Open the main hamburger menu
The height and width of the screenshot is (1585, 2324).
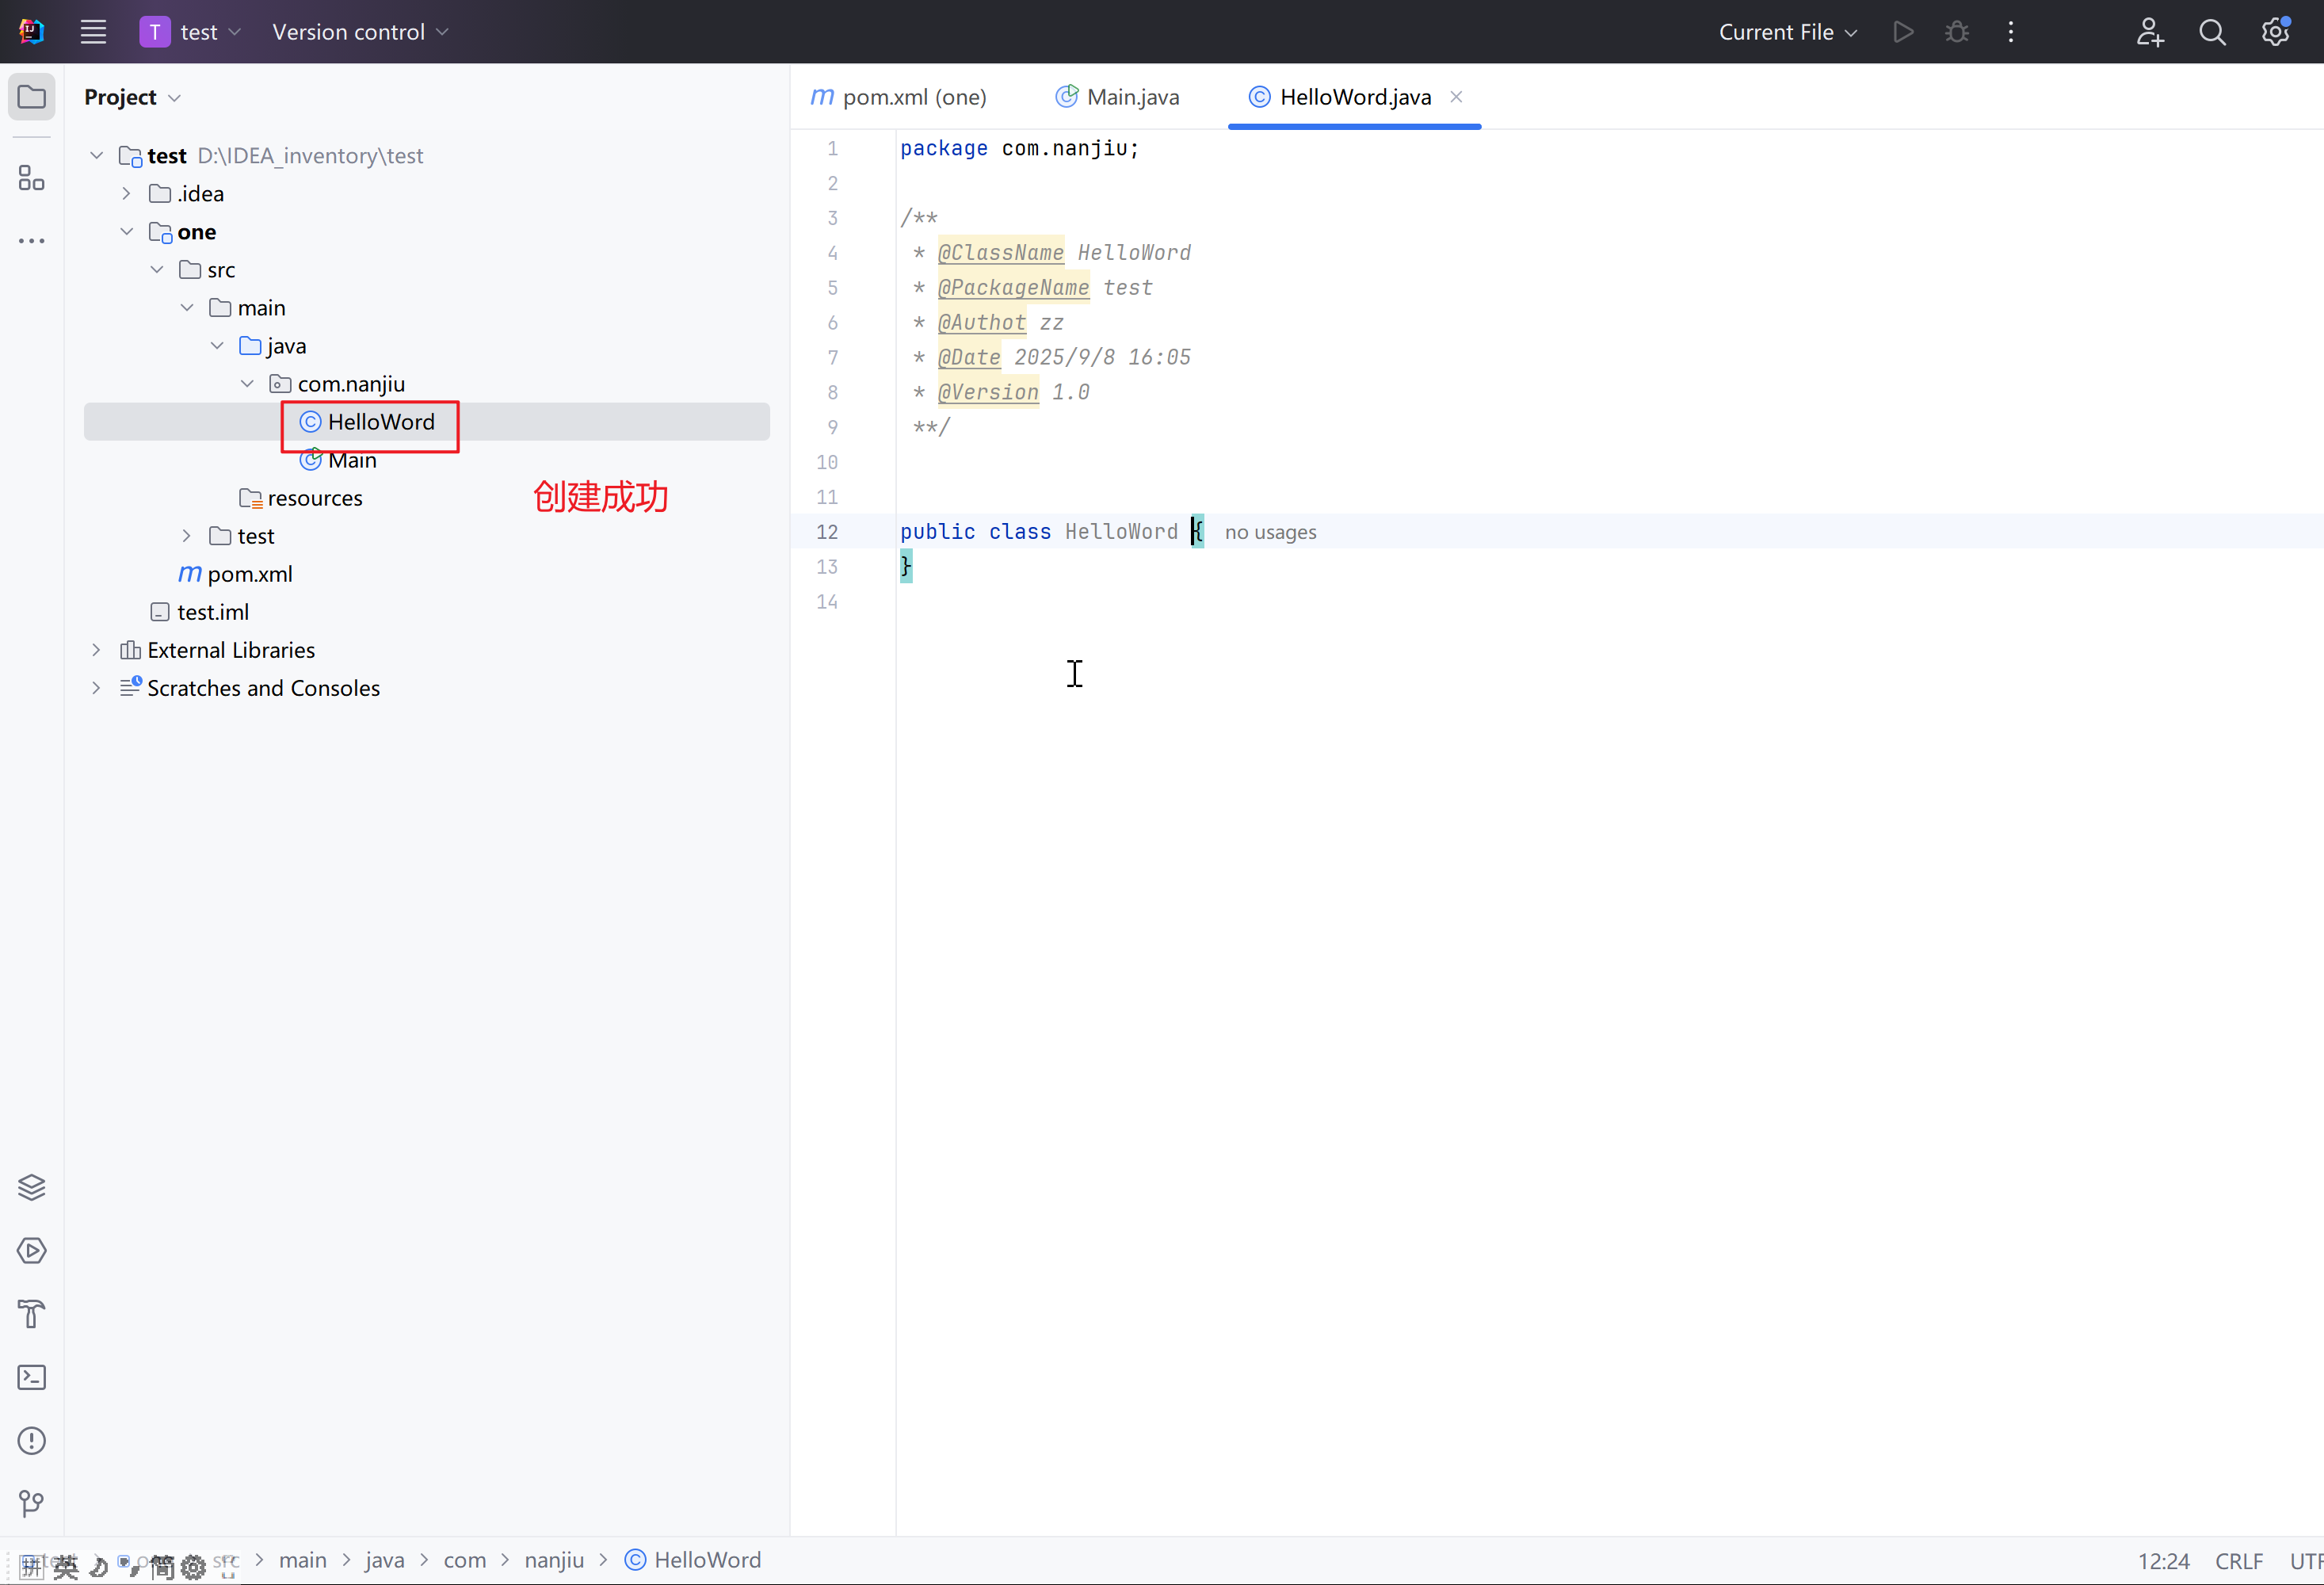(x=93, y=32)
